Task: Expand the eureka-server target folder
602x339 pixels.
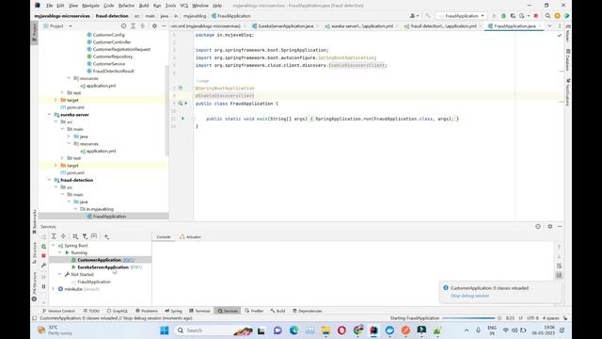Action: (55, 166)
